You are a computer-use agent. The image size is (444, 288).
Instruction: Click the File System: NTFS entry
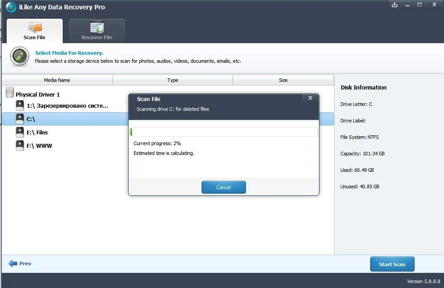pyautogui.click(x=359, y=137)
